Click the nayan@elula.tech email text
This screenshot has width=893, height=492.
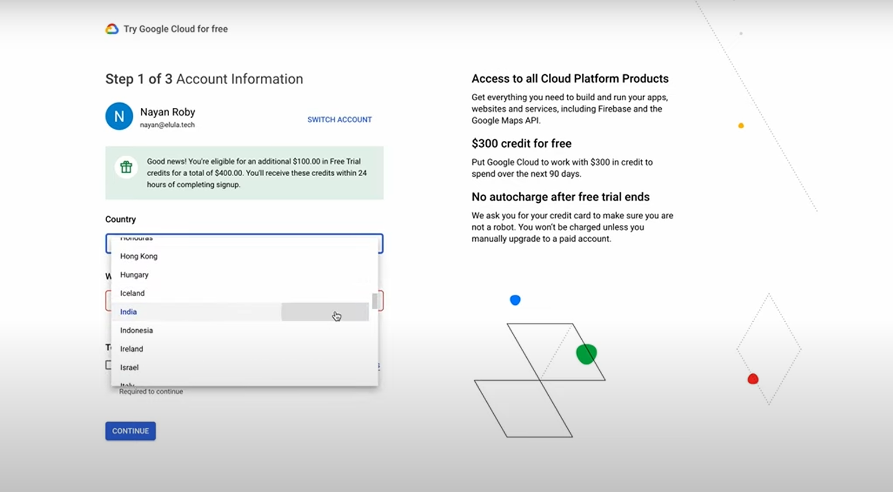(167, 125)
